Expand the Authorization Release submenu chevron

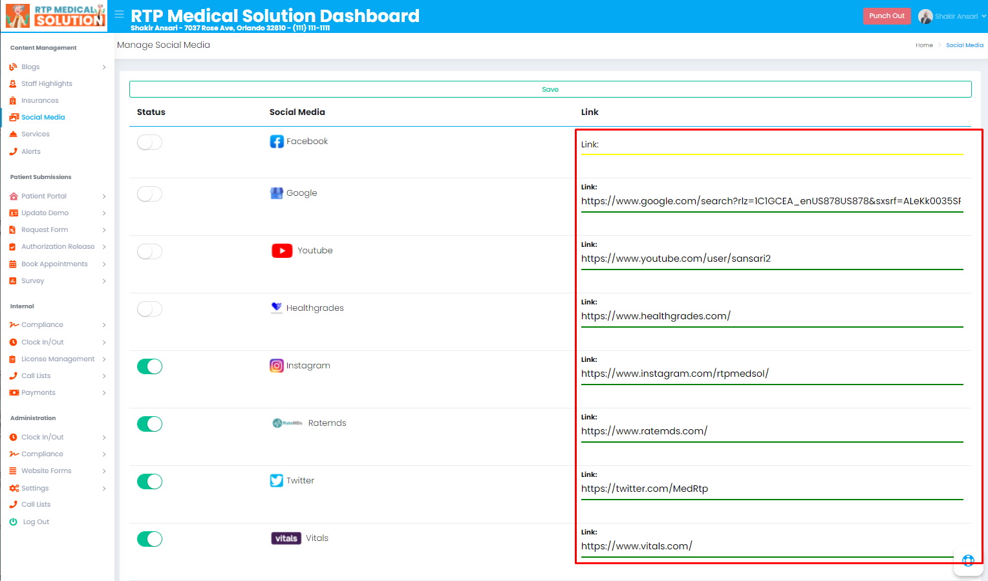104,247
